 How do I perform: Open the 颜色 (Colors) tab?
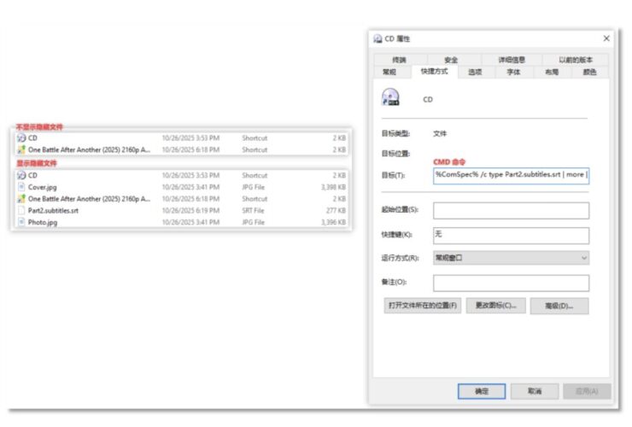coord(589,73)
